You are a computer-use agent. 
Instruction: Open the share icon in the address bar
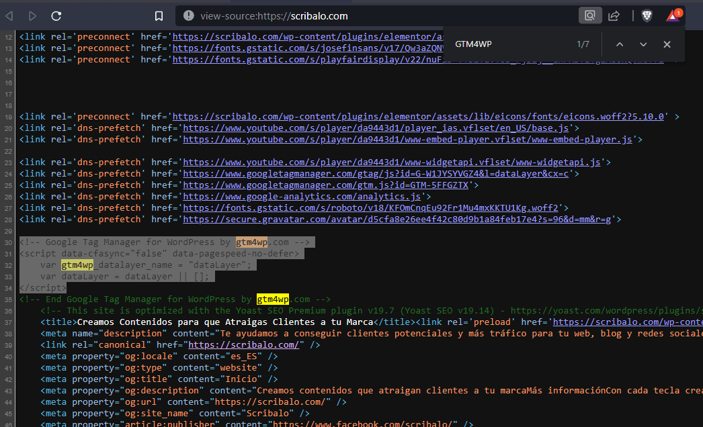pyautogui.click(x=614, y=15)
